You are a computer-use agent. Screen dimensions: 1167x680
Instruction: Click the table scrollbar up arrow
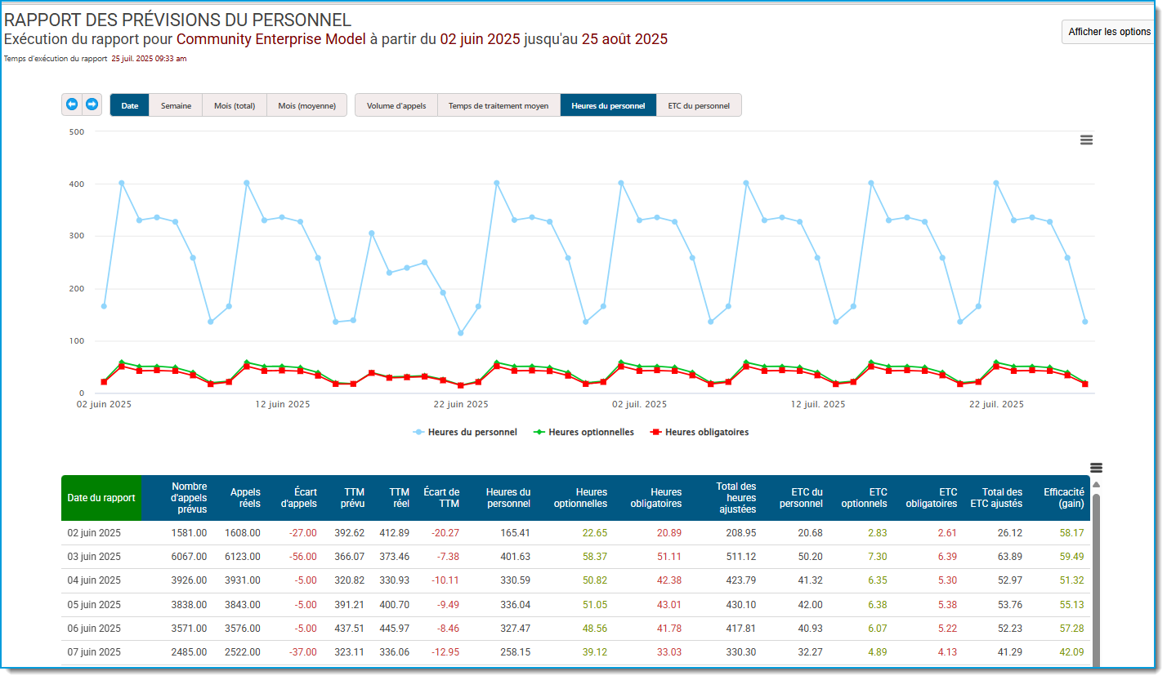tap(1096, 484)
